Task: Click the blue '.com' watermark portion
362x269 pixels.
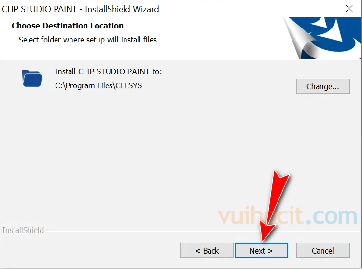Action: tap(332, 216)
